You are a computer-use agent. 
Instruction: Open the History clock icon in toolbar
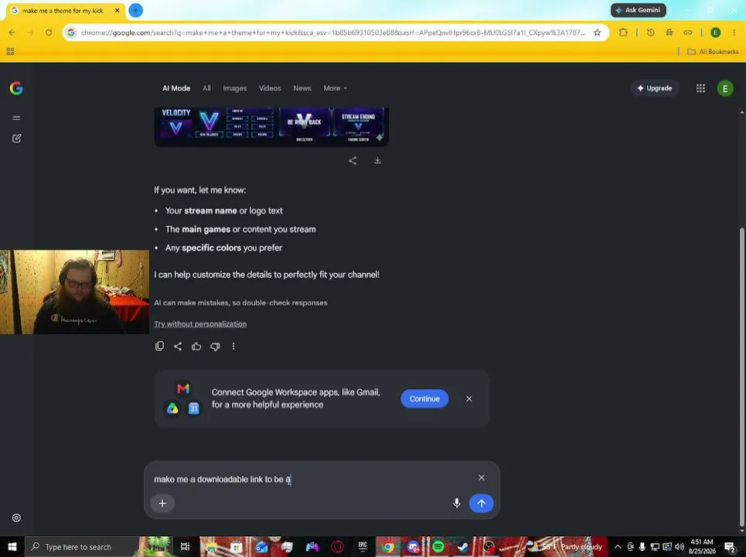pos(650,32)
